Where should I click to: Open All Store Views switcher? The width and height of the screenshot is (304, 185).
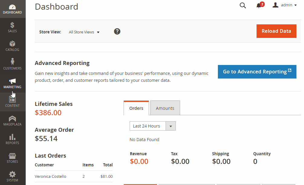[x=84, y=32]
